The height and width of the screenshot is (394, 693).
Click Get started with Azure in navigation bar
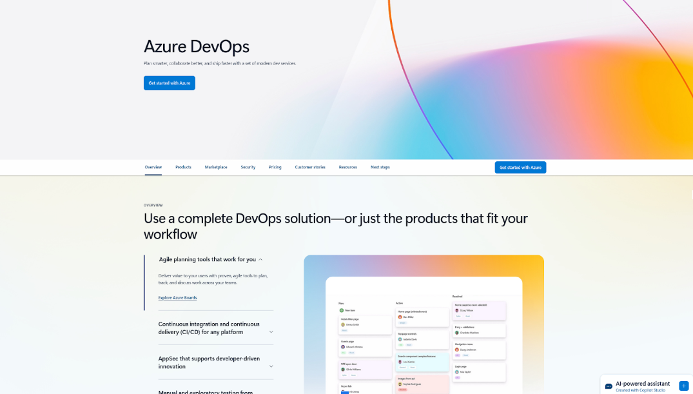[520, 168]
